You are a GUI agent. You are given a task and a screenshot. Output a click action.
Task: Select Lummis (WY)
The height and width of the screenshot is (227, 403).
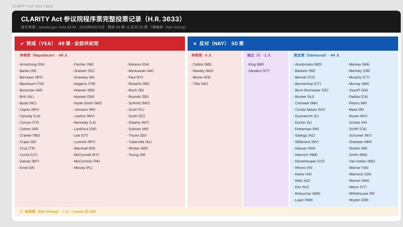(x=85, y=142)
